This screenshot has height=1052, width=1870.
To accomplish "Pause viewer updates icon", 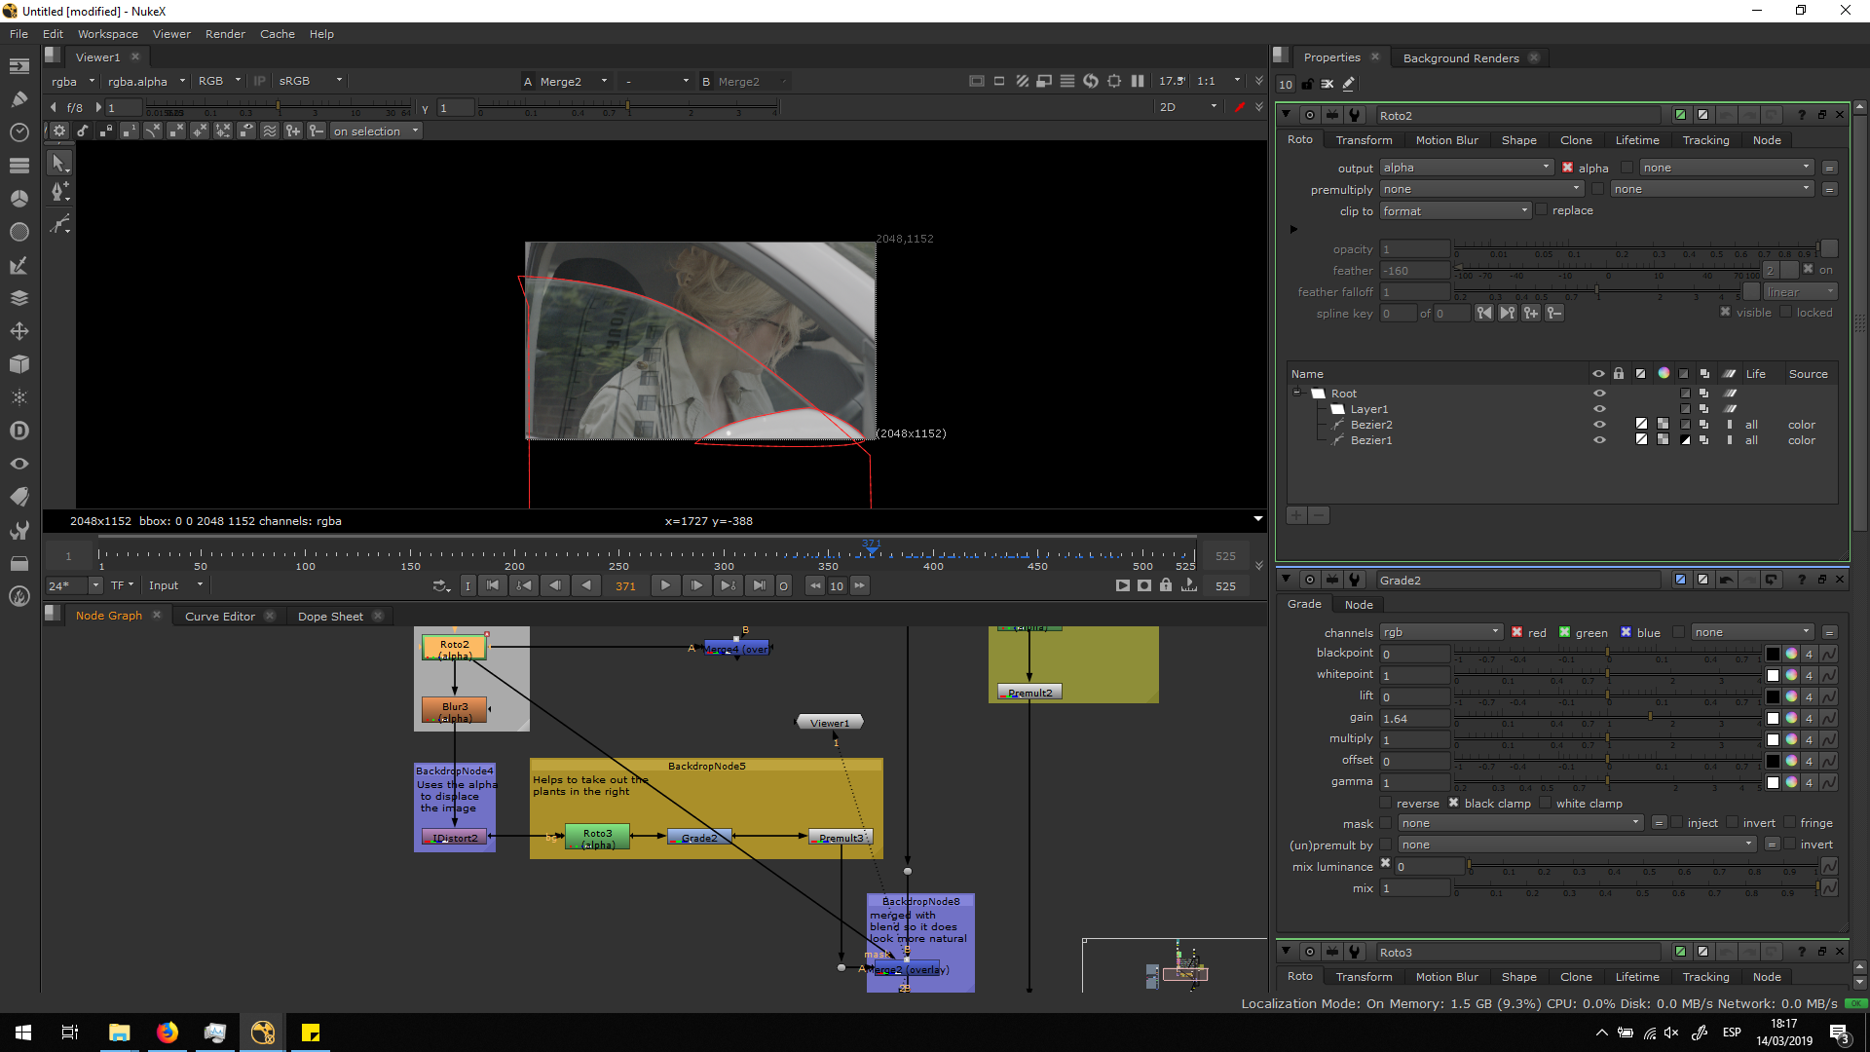I will click(1137, 81).
